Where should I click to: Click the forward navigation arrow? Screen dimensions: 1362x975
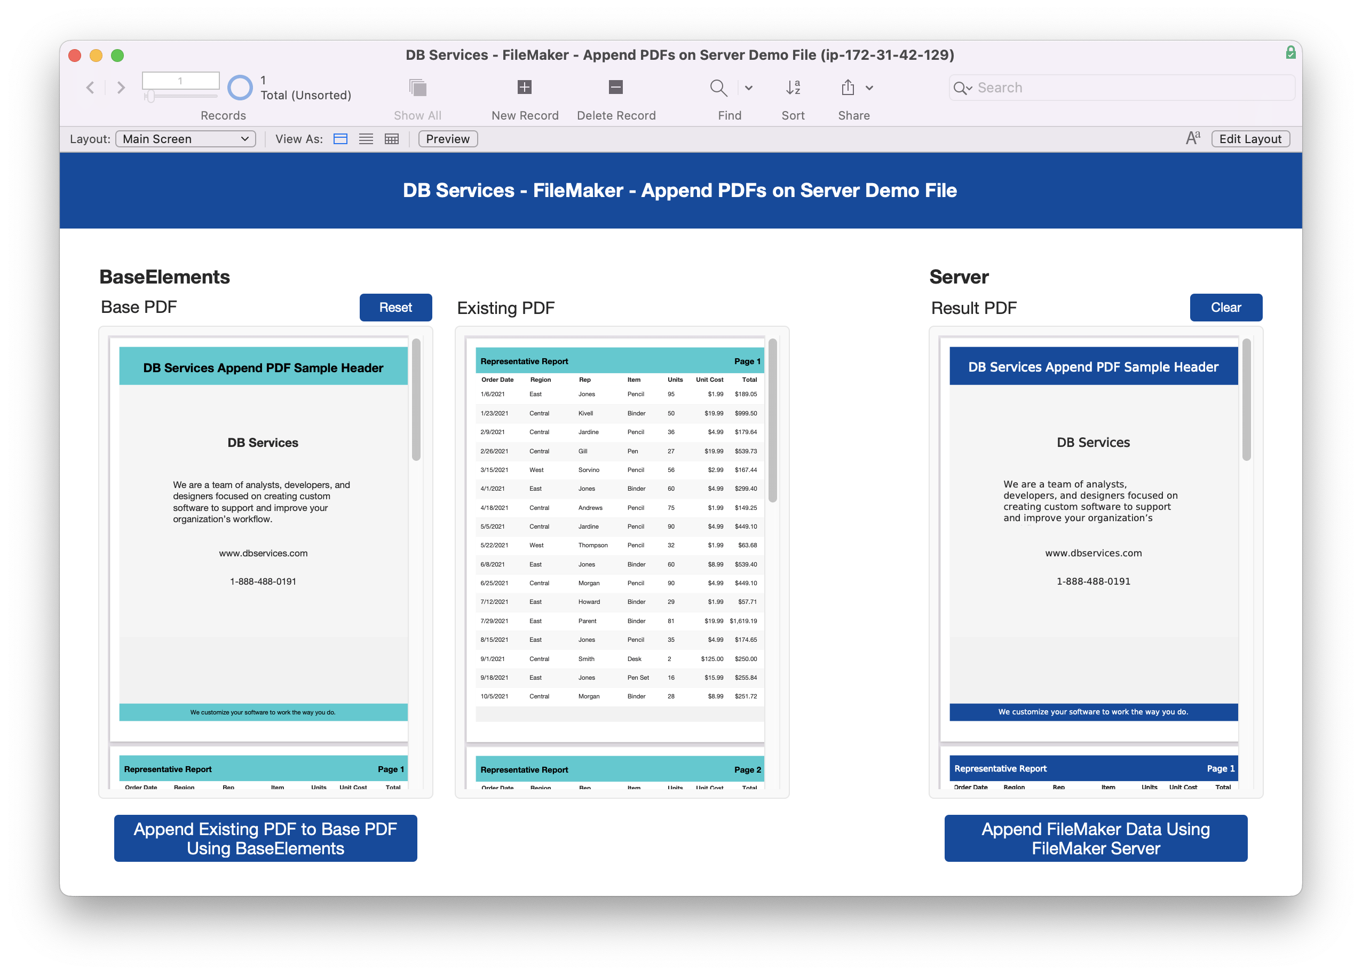[x=121, y=89]
